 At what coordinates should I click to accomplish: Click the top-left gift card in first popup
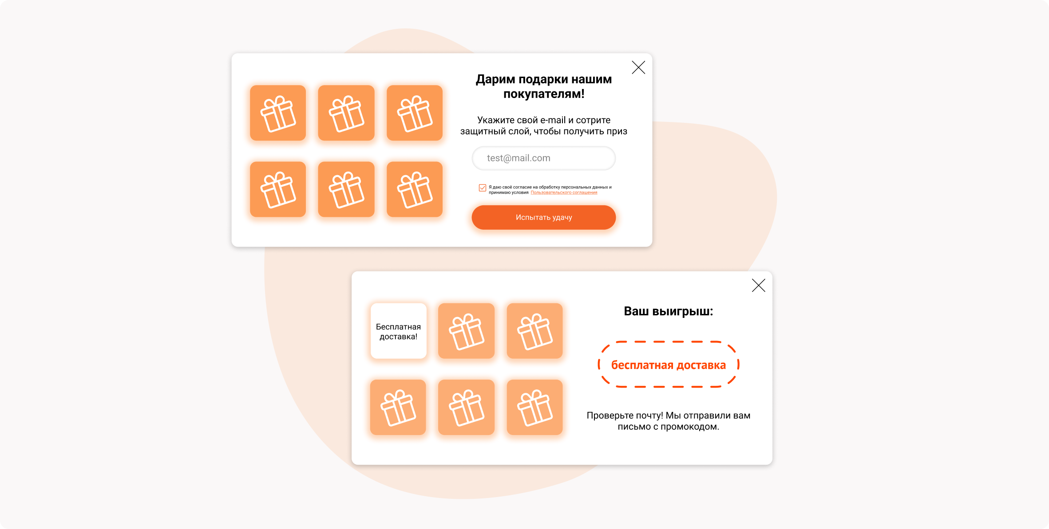pos(278,113)
